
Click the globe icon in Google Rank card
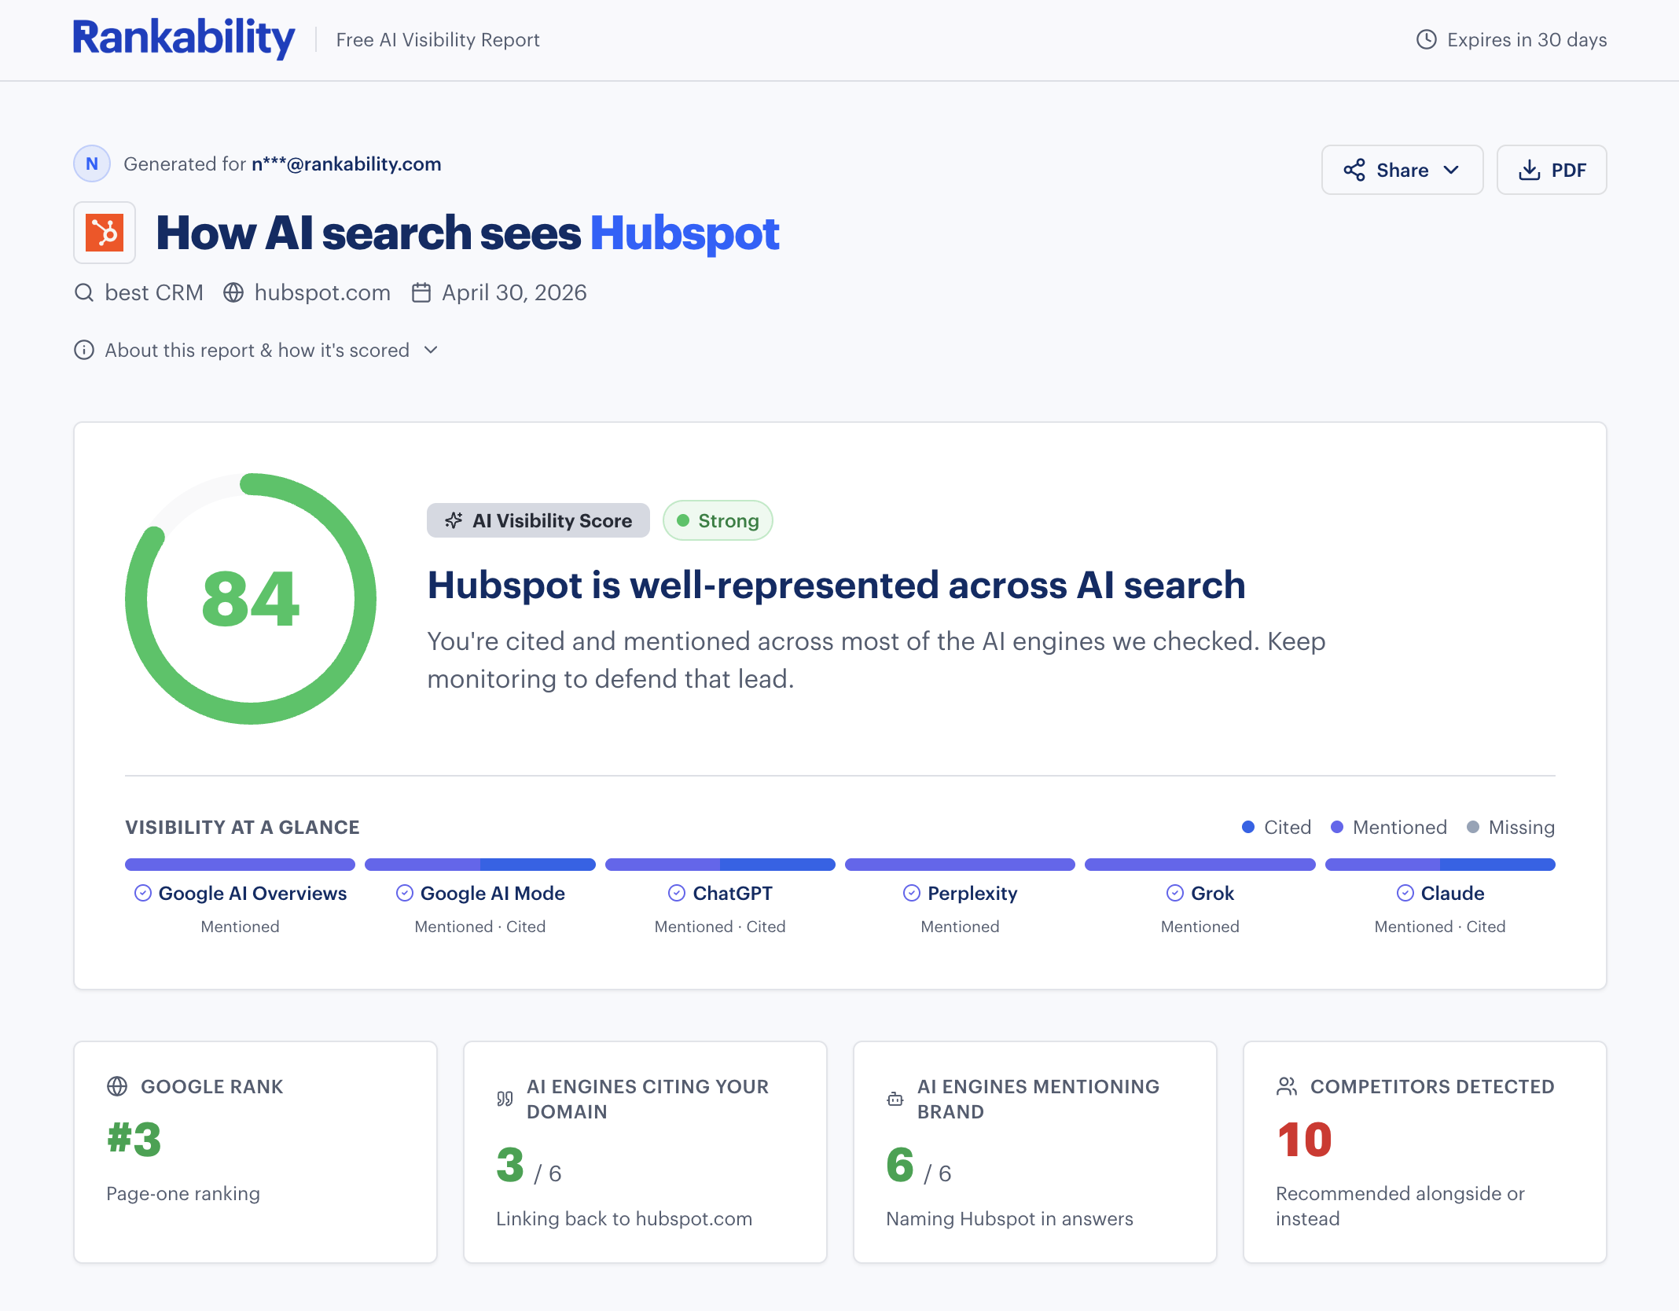pos(117,1086)
